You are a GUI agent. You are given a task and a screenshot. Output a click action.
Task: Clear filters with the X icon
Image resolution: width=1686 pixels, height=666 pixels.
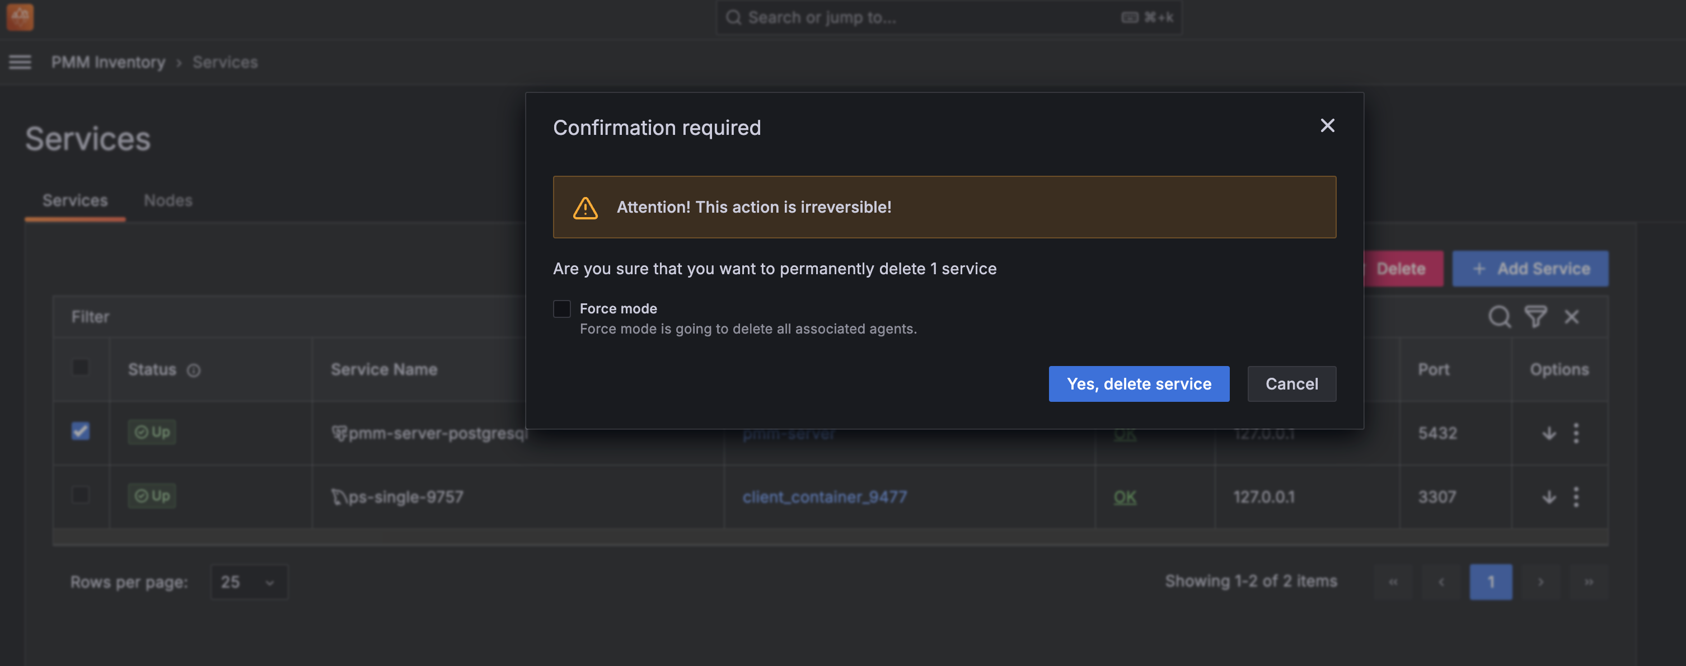tap(1571, 317)
